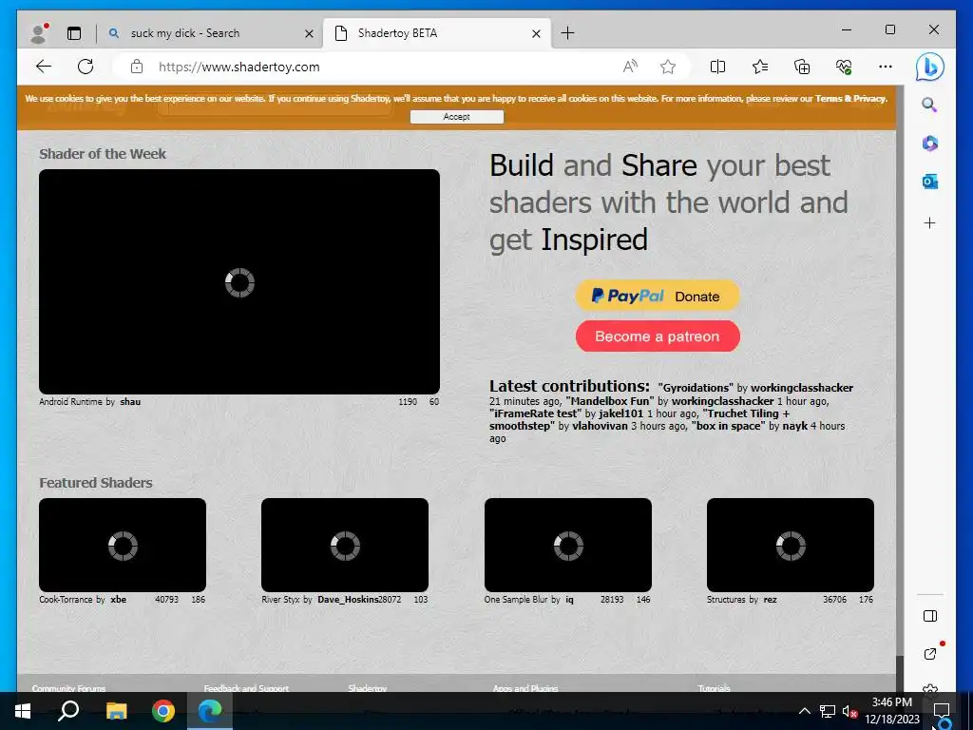Open the River Styx shader thumbnail
This screenshot has width=973, height=730.
(345, 545)
